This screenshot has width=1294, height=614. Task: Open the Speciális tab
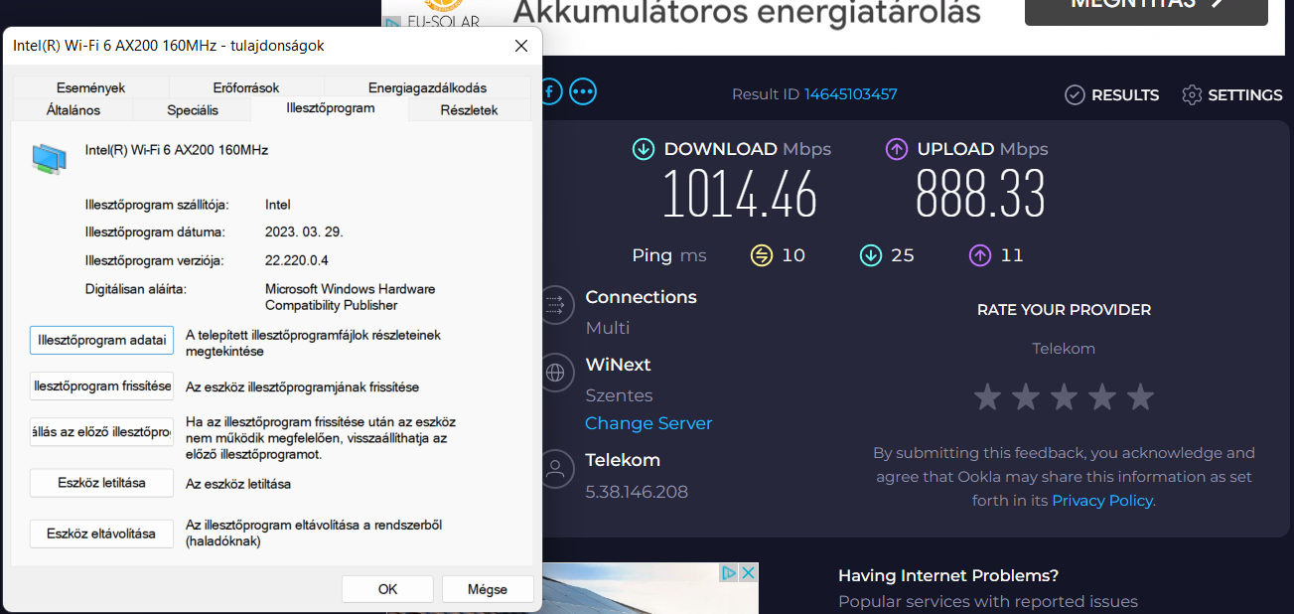pyautogui.click(x=193, y=110)
